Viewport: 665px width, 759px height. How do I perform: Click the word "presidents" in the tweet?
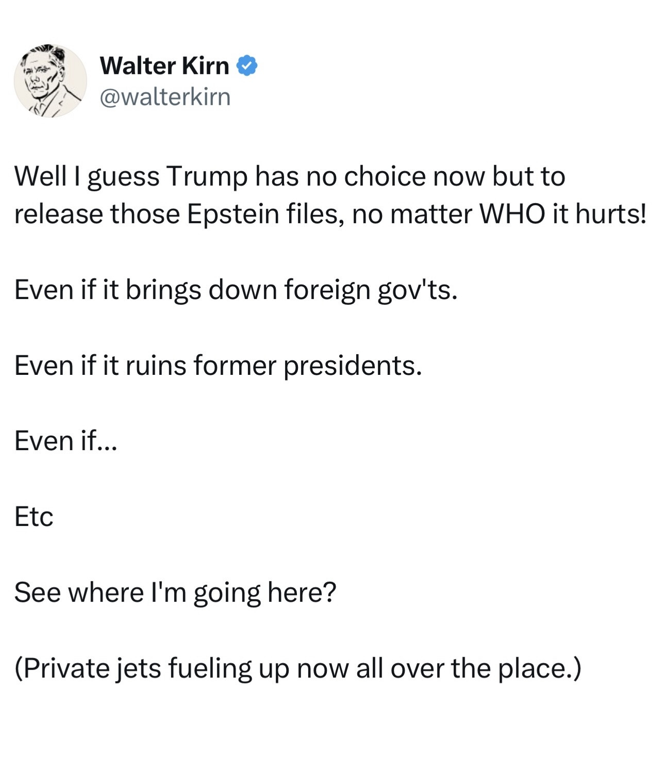[x=353, y=366]
